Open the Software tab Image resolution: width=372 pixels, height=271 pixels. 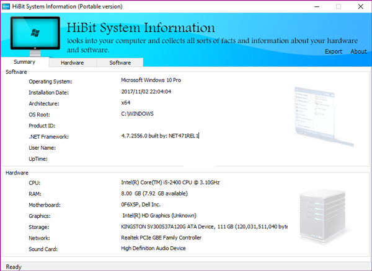(120, 62)
